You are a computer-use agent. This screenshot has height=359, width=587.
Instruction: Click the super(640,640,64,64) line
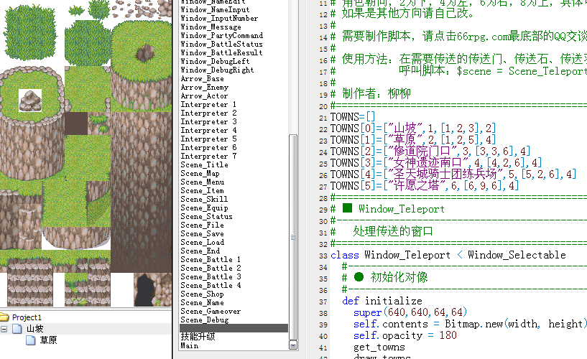coord(410,312)
